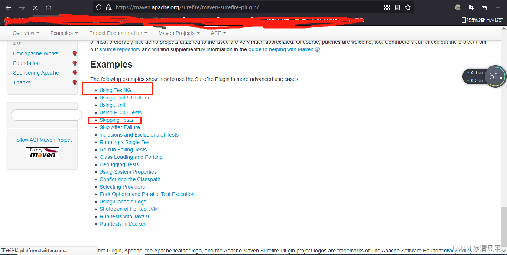Viewport: 507px width, 255px height.
Task: Generate a QR code for this page
Action: (x=387, y=7)
